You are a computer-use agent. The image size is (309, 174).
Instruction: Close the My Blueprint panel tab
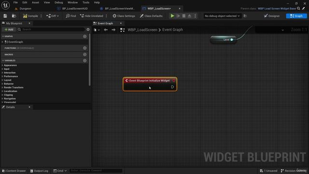(29, 23)
